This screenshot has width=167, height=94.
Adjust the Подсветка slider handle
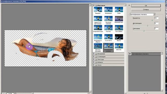pyautogui.click(x=152, y=20)
